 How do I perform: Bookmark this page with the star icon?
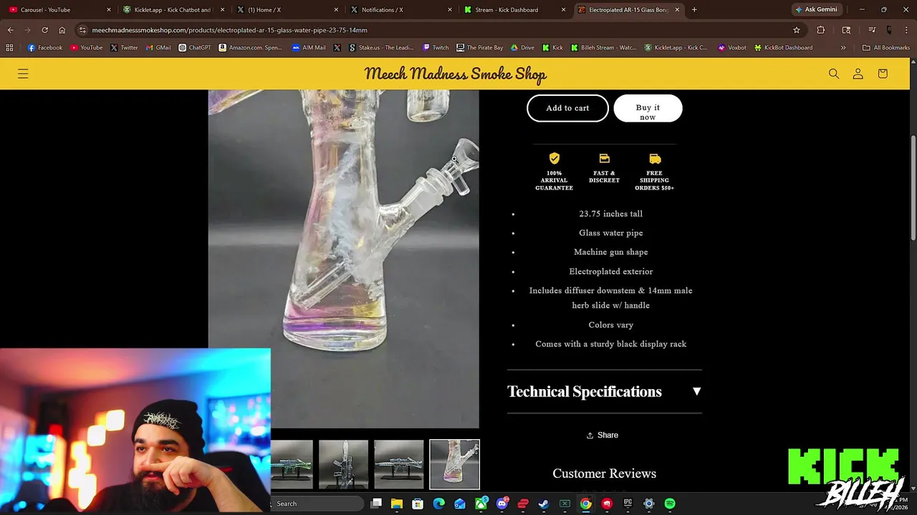coord(797,30)
